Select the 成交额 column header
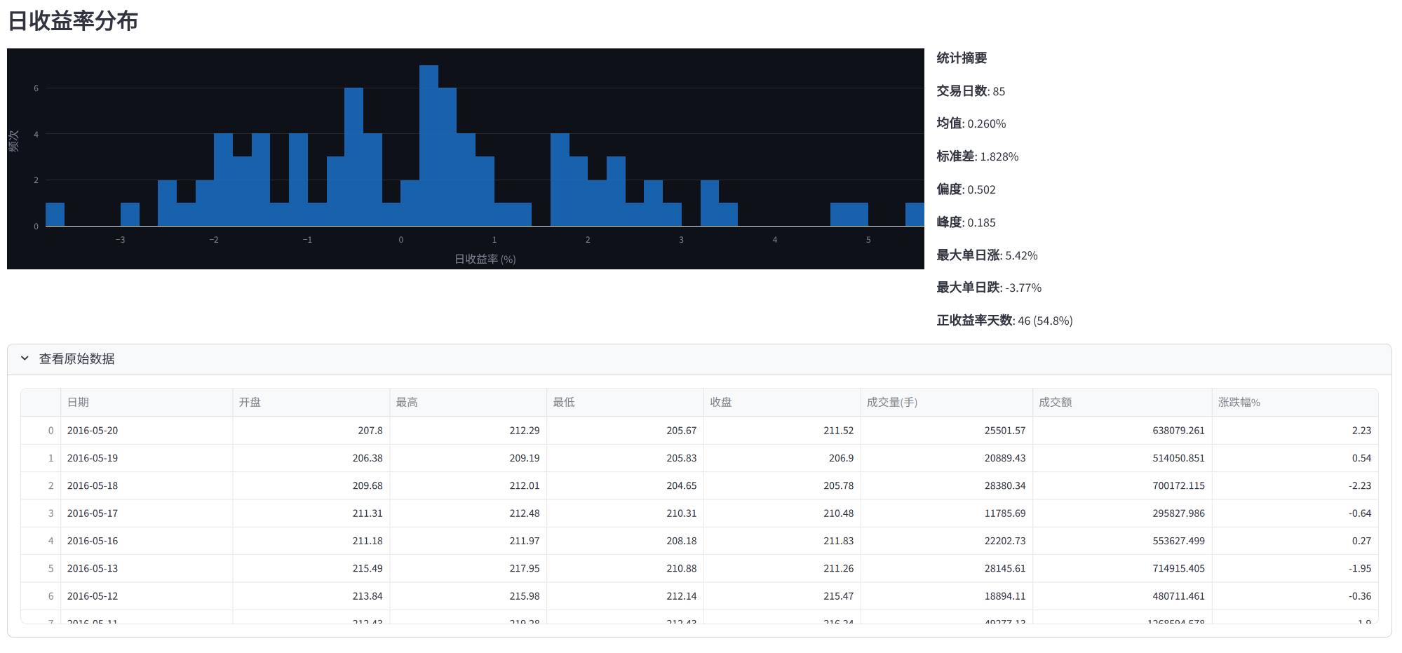This screenshot has width=1402, height=653. pyautogui.click(x=1056, y=403)
